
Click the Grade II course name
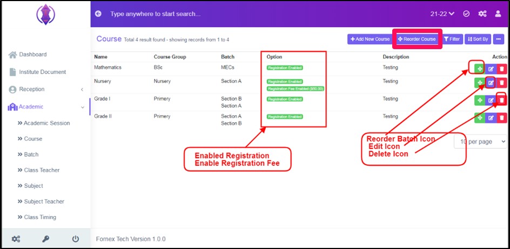click(103, 116)
